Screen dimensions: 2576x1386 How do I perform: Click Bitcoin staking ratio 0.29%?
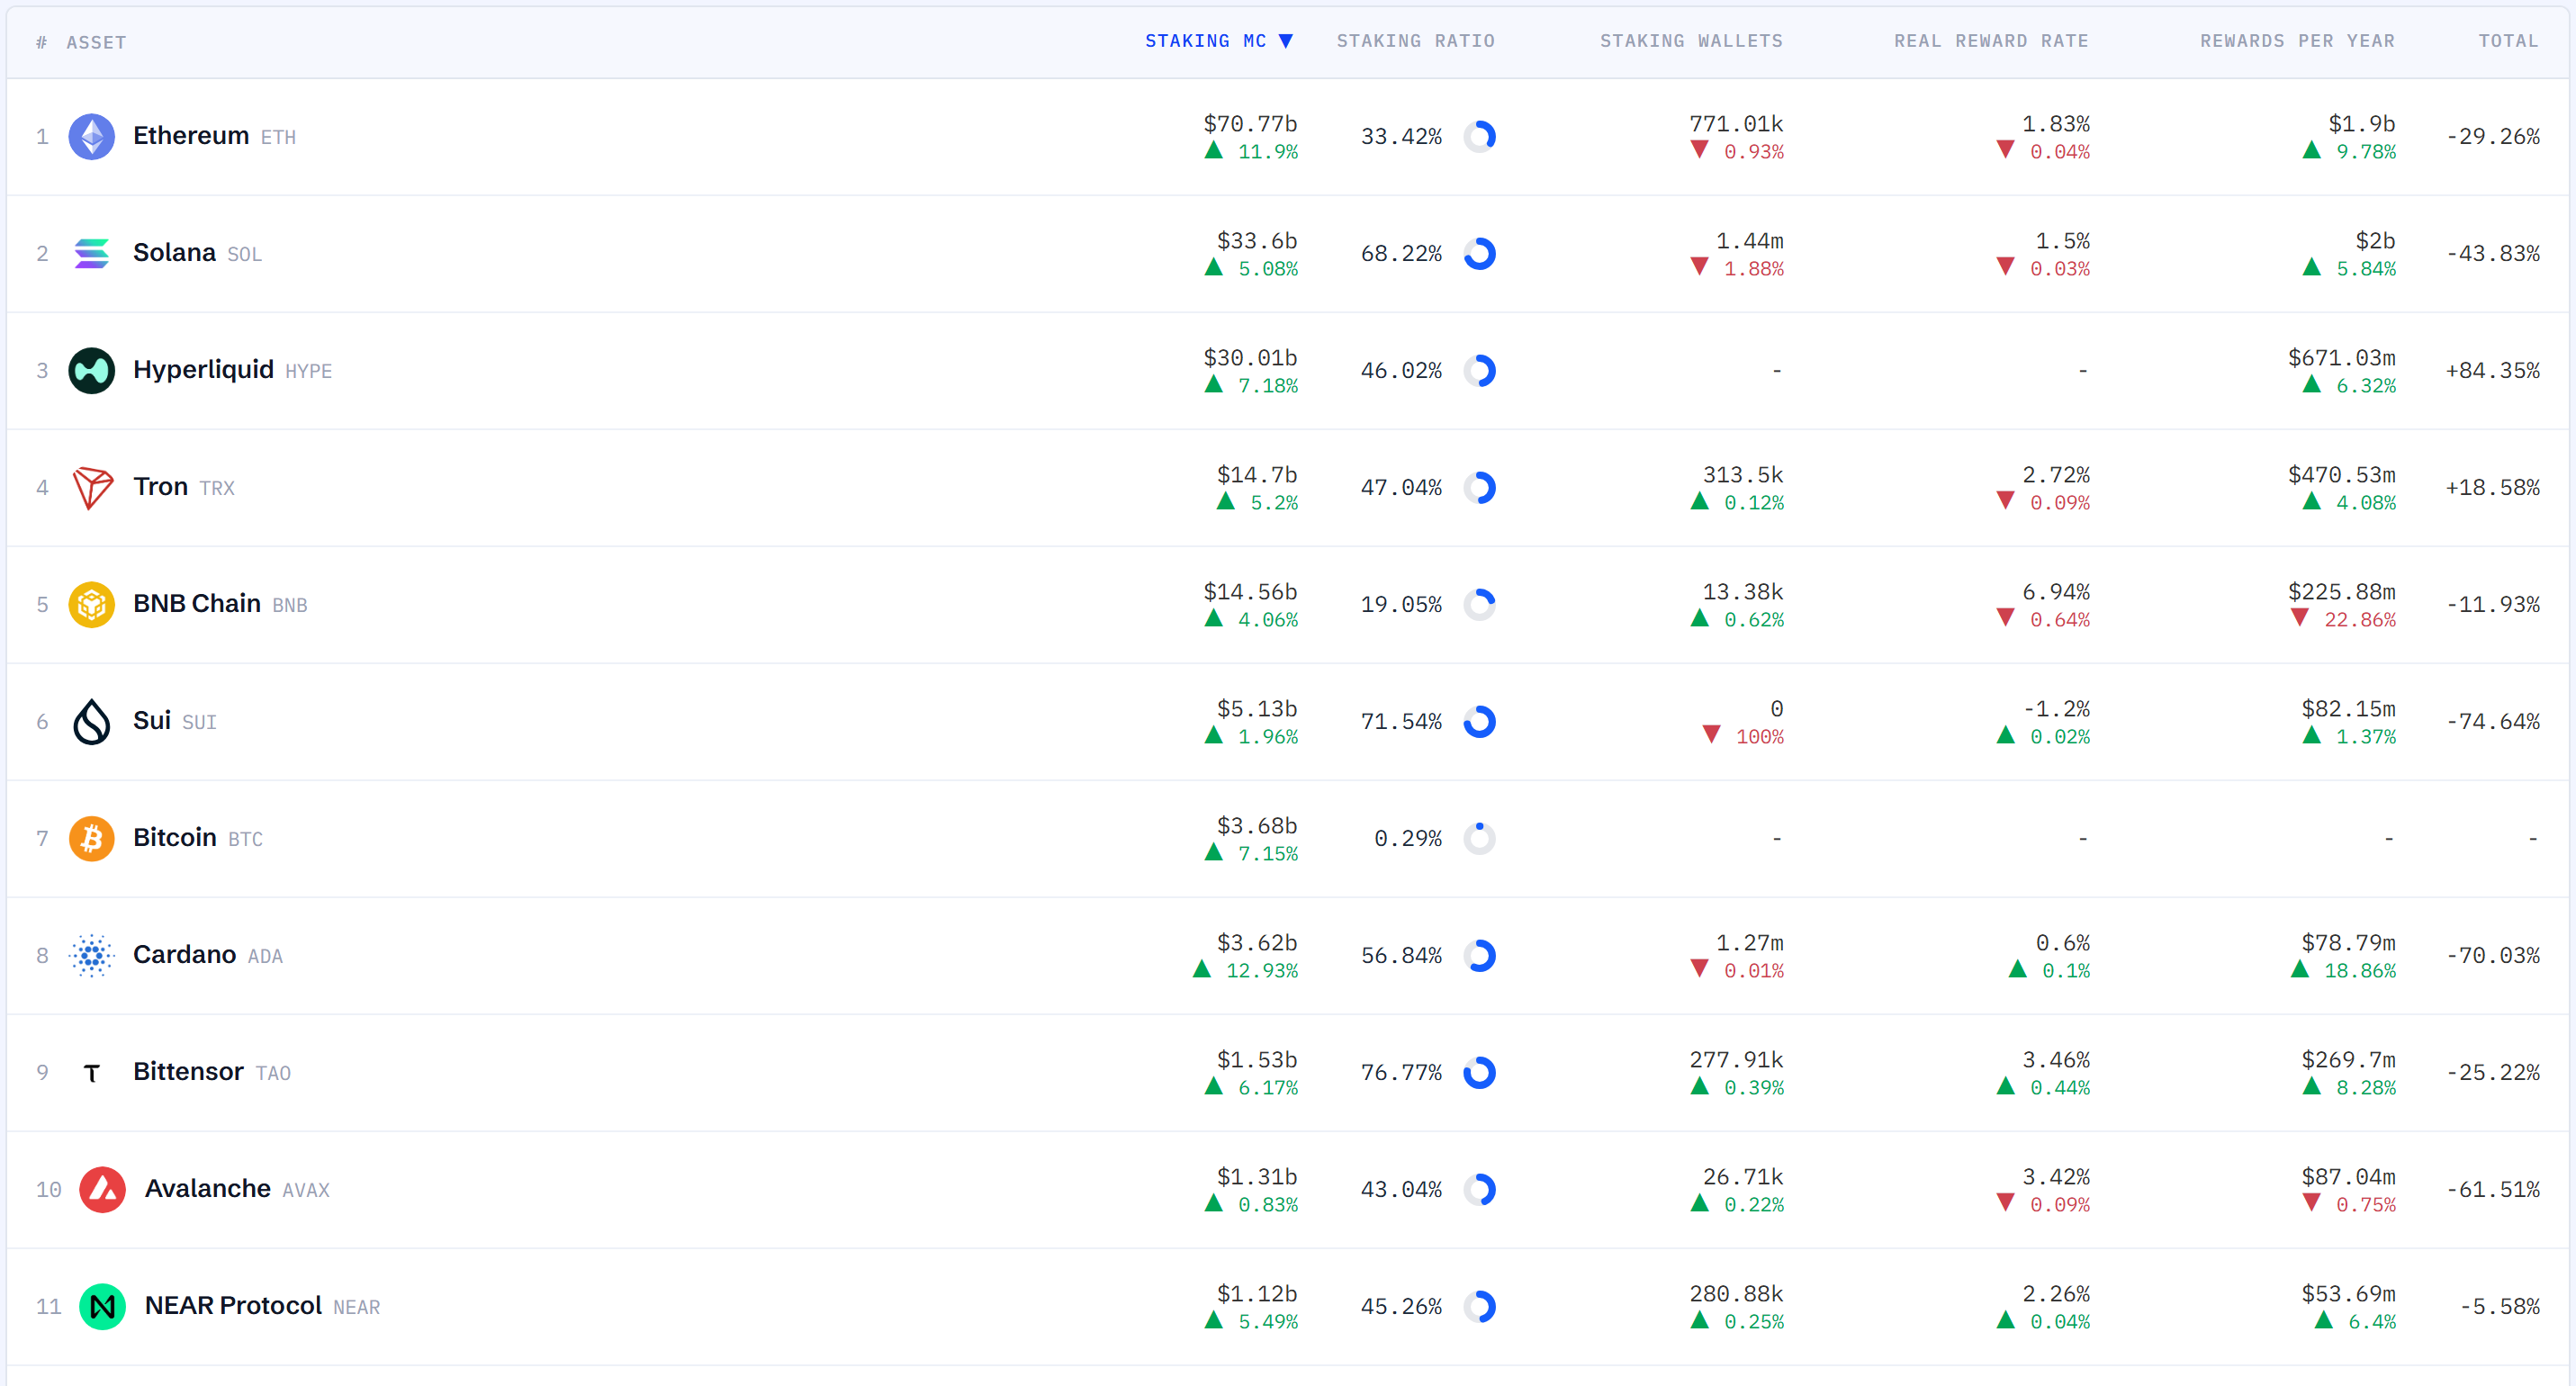point(1408,838)
